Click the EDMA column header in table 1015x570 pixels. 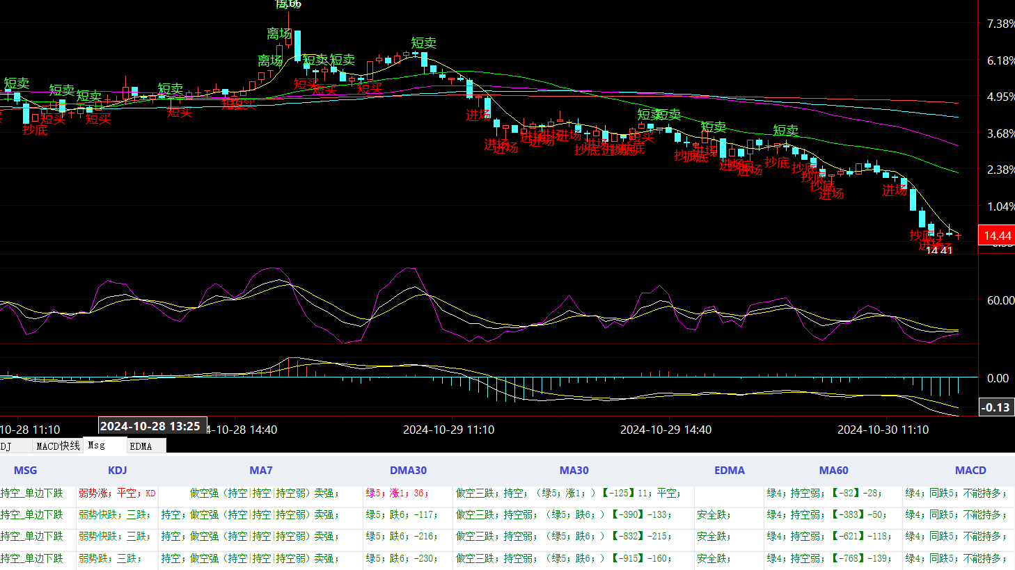[x=730, y=471]
